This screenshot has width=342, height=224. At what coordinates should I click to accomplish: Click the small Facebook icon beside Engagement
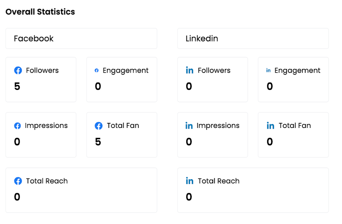(97, 71)
